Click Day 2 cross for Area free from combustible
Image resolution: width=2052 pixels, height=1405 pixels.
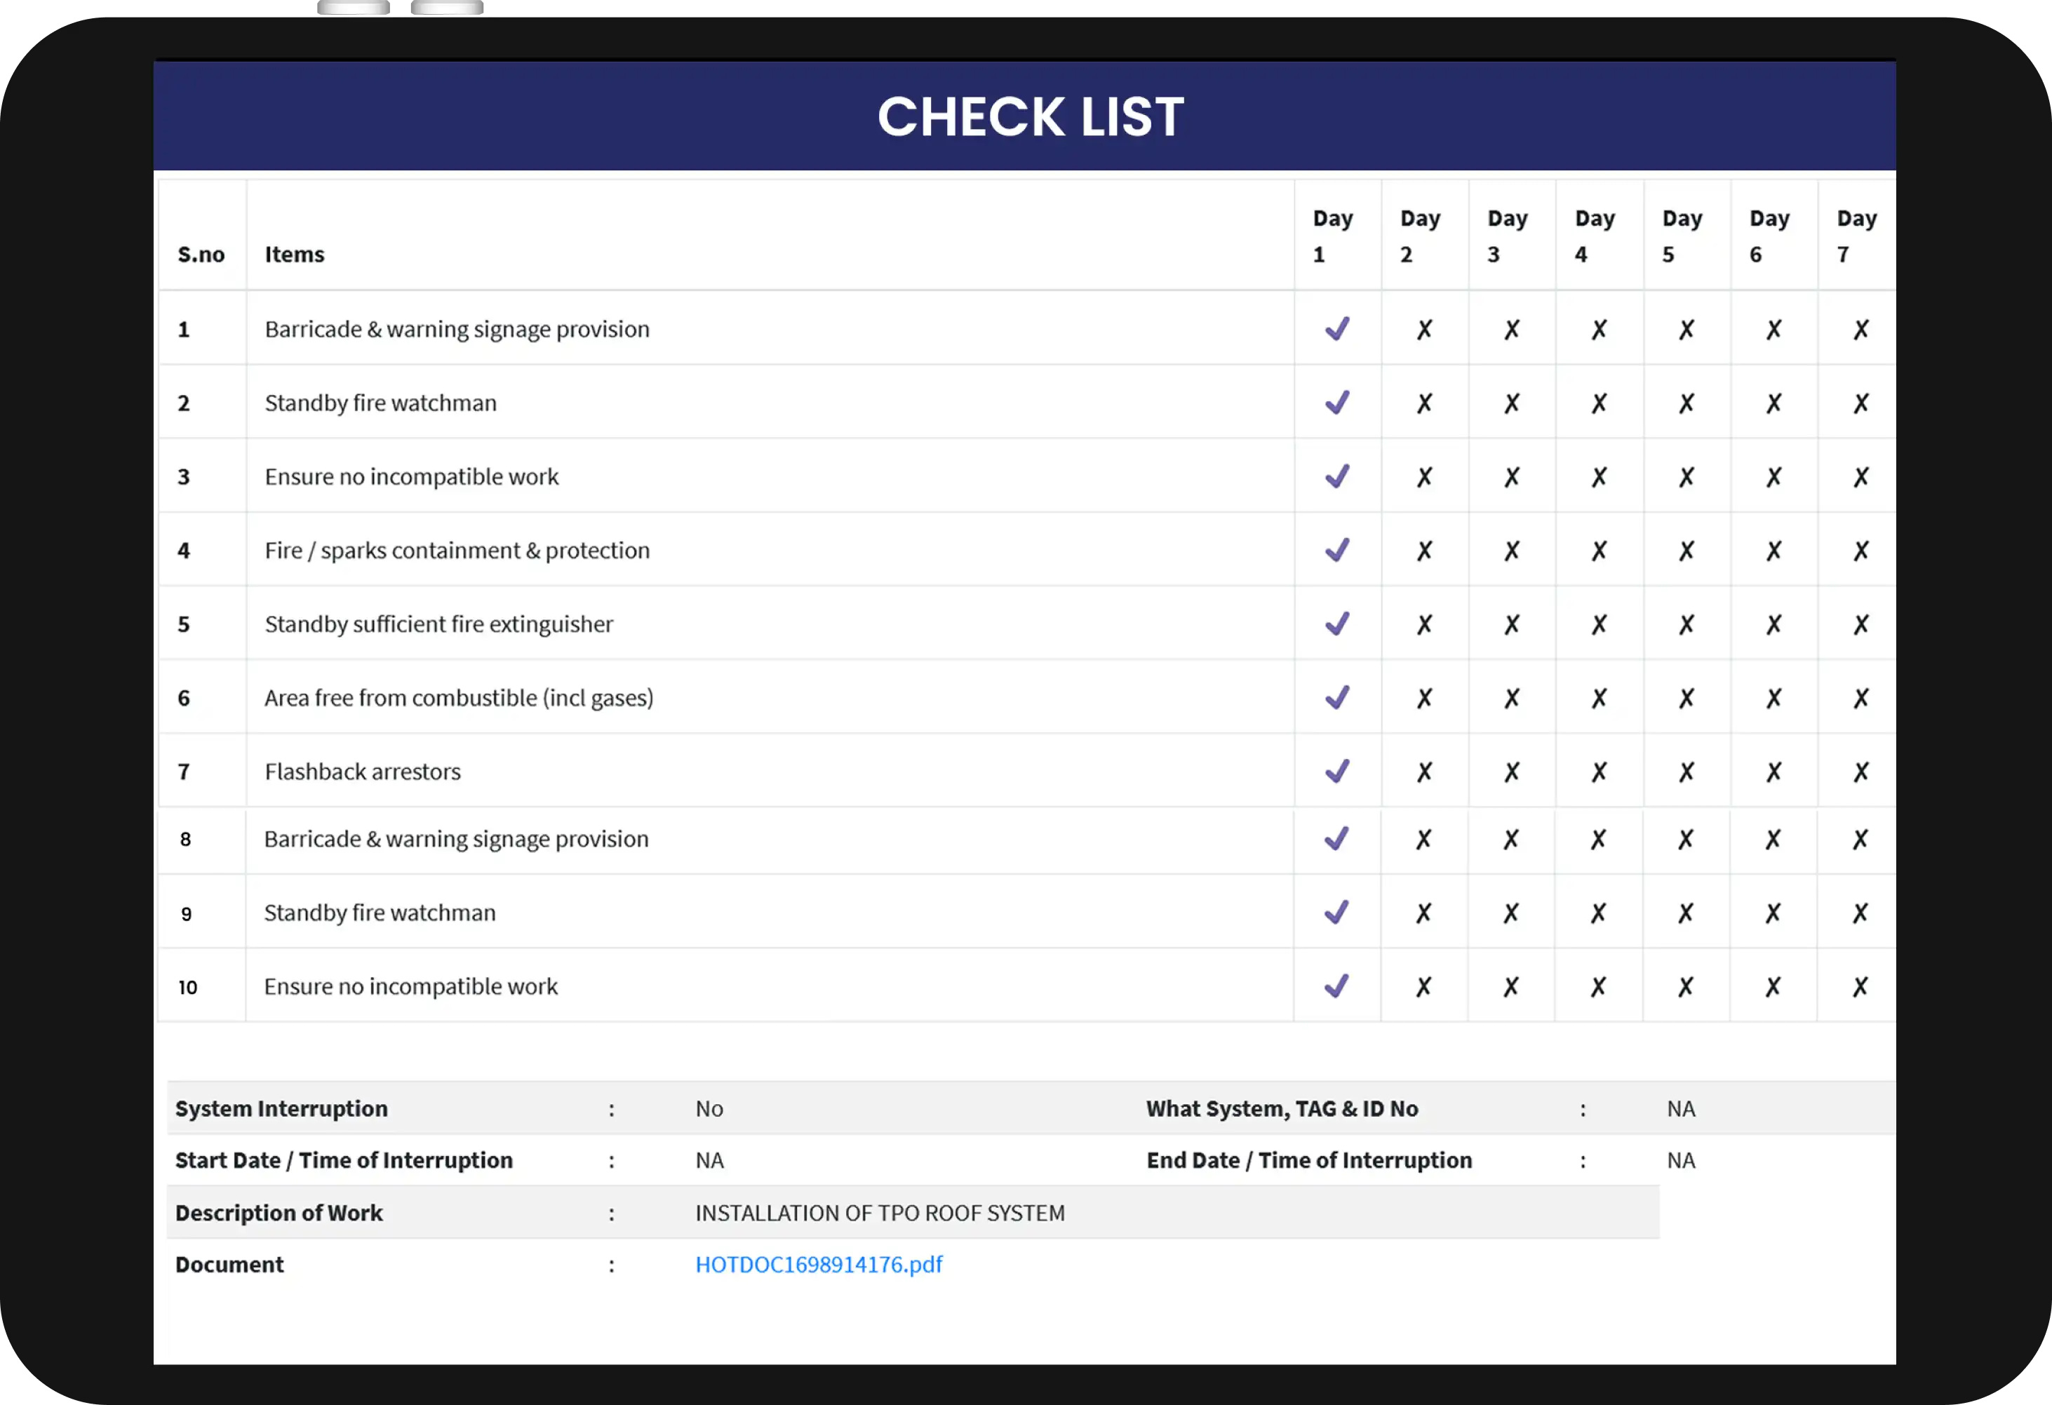click(x=1424, y=699)
